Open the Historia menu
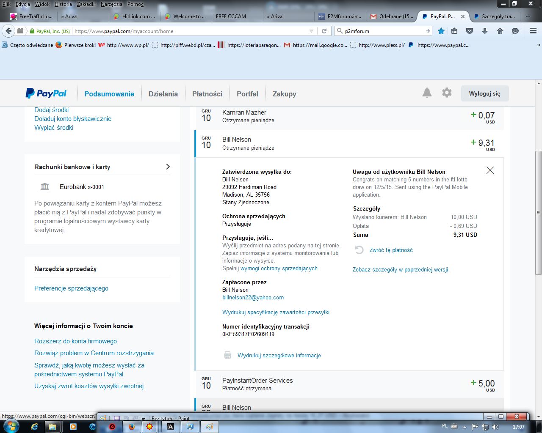Screen dimensions: 542x433 click(x=63, y=4)
